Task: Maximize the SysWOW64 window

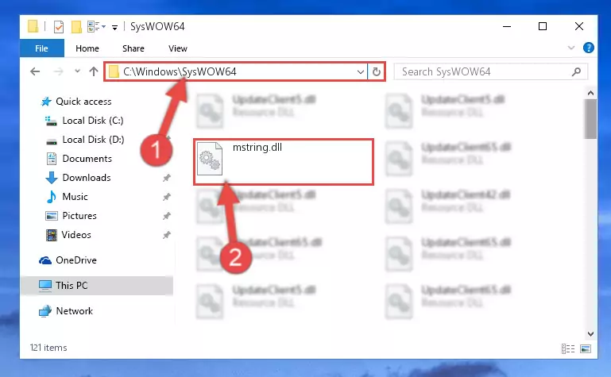Action: coord(543,26)
